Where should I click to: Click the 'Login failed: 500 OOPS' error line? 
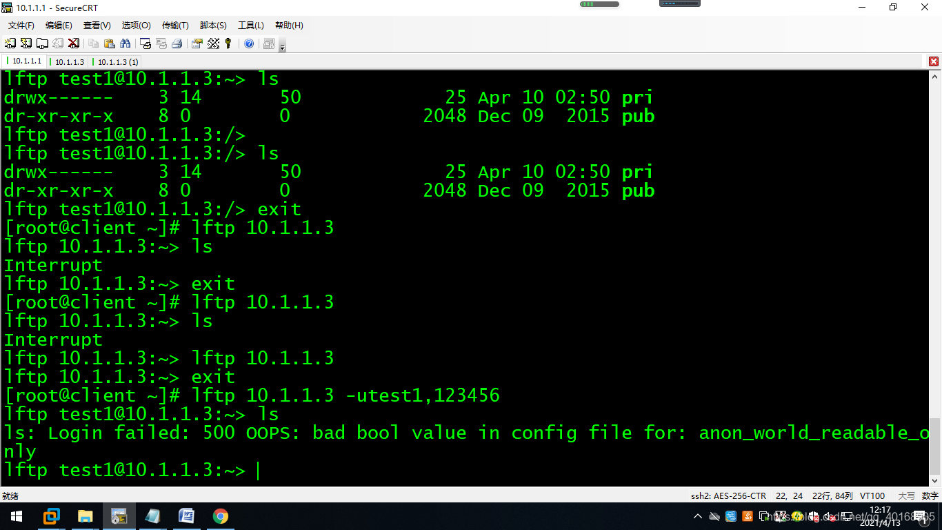click(466, 442)
